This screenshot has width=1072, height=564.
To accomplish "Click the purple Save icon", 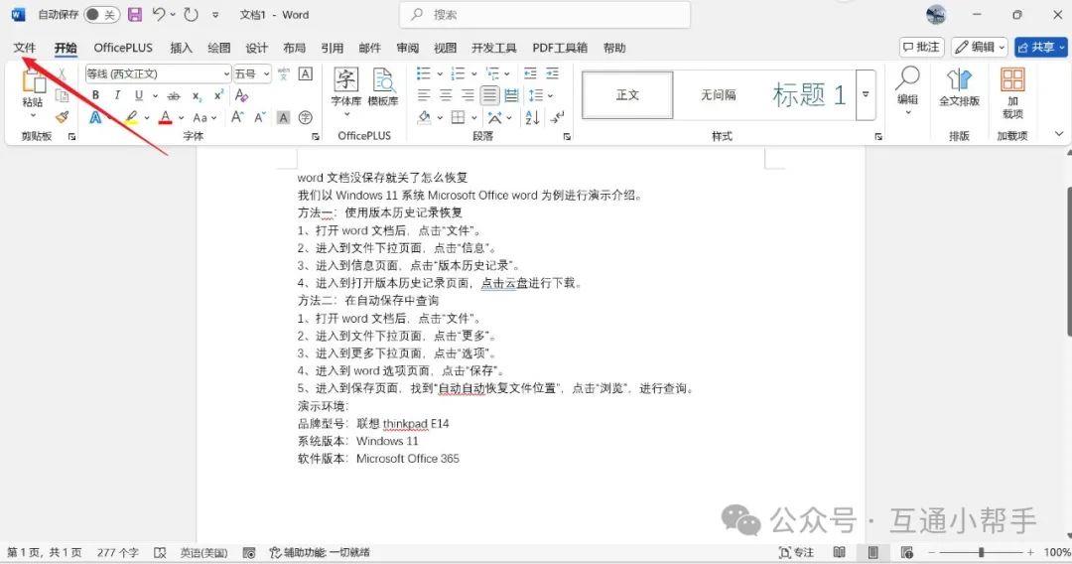I will pos(135,14).
